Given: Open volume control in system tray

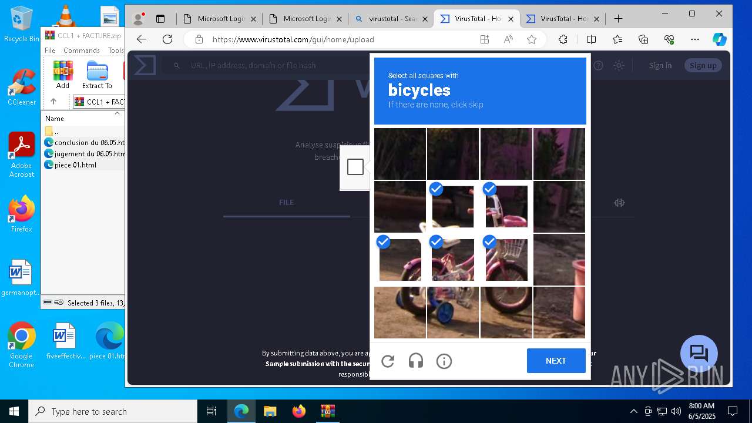Looking at the screenshot, I should [676, 411].
